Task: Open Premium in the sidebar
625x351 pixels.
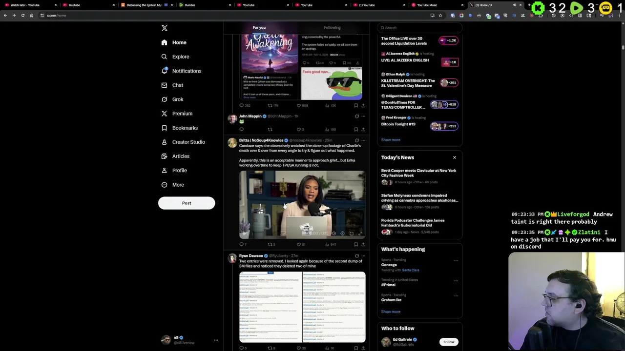Action: pos(176,114)
